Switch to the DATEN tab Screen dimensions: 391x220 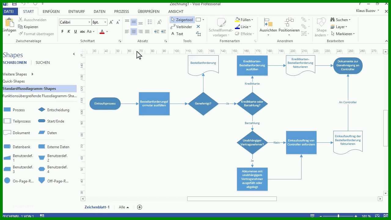[x=100, y=11]
